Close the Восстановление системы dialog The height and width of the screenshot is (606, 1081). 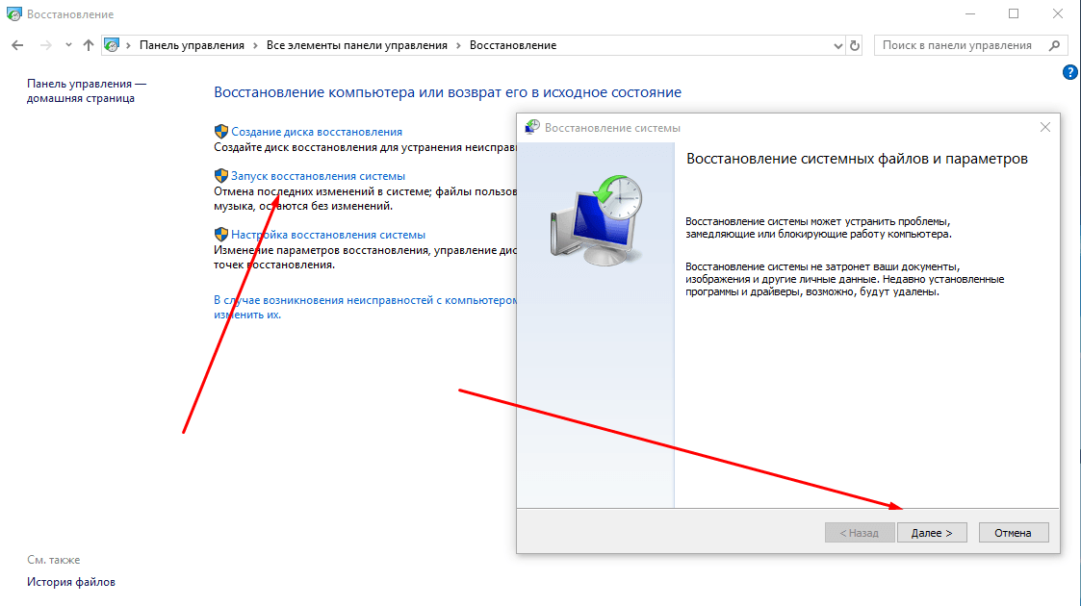pyautogui.click(x=1045, y=127)
